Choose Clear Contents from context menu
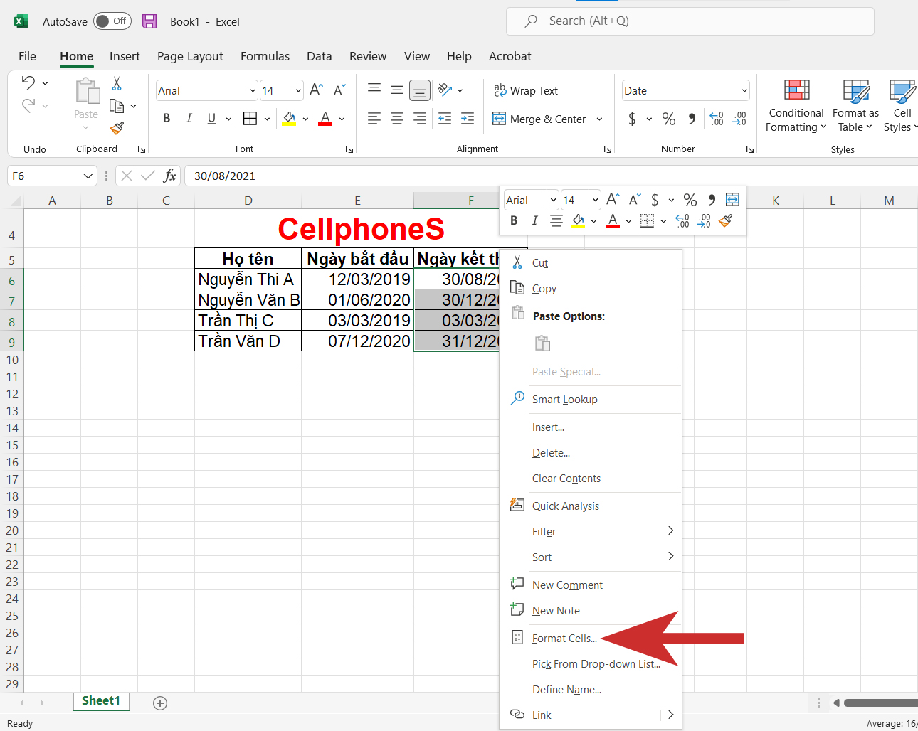918x731 pixels. point(566,479)
